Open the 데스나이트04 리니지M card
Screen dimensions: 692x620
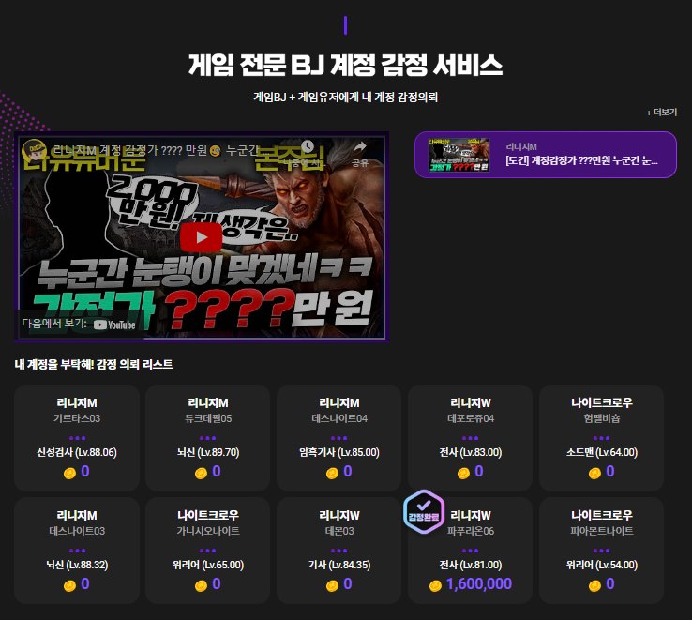coord(338,438)
